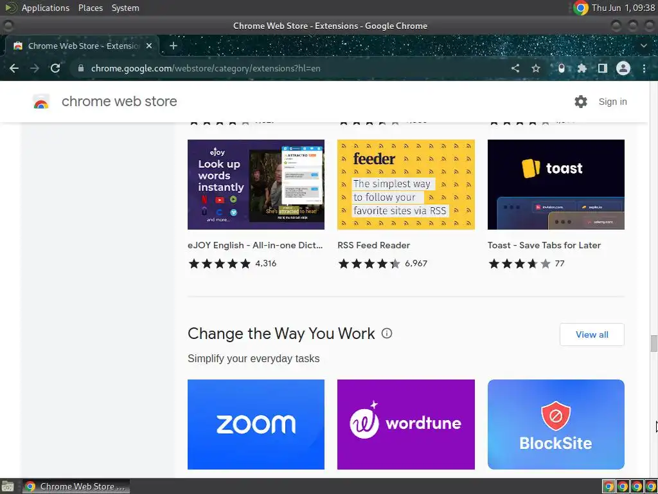The height and width of the screenshot is (494, 658).
Task: Open the eJOY English thumbnail
Action: pos(256,185)
